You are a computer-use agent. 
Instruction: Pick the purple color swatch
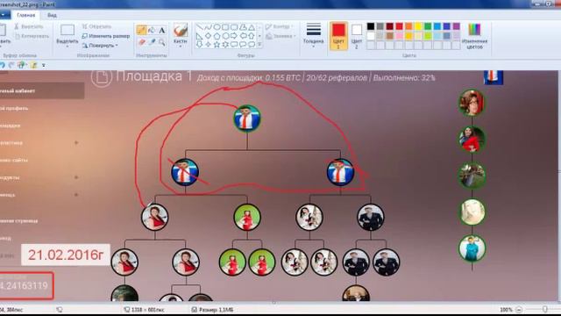coord(456,26)
